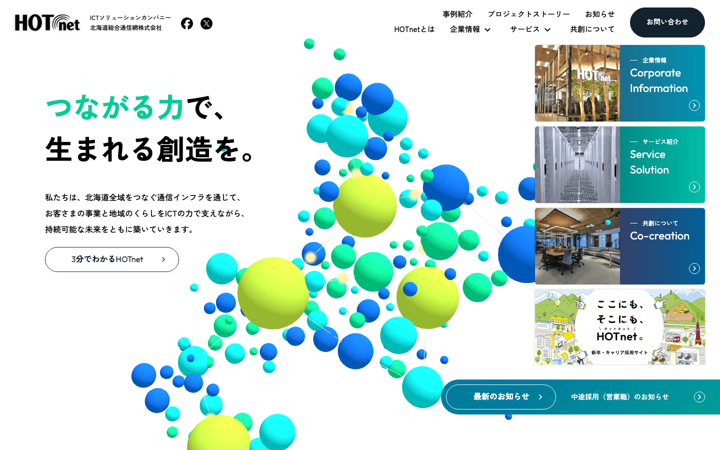Click the HOTnet logo
The height and width of the screenshot is (450, 720).
47,23
